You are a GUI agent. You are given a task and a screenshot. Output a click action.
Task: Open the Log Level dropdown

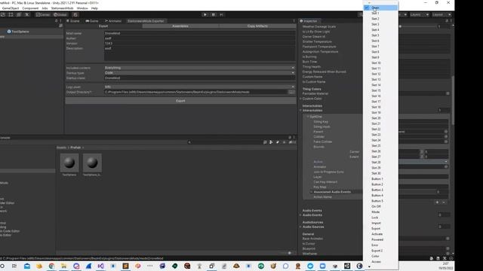click(199, 87)
